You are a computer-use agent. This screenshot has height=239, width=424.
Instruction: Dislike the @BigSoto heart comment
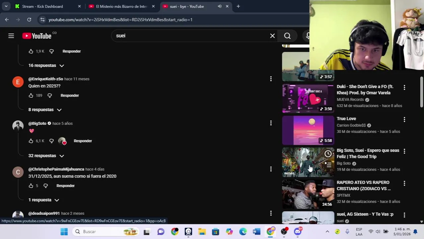point(51,141)
